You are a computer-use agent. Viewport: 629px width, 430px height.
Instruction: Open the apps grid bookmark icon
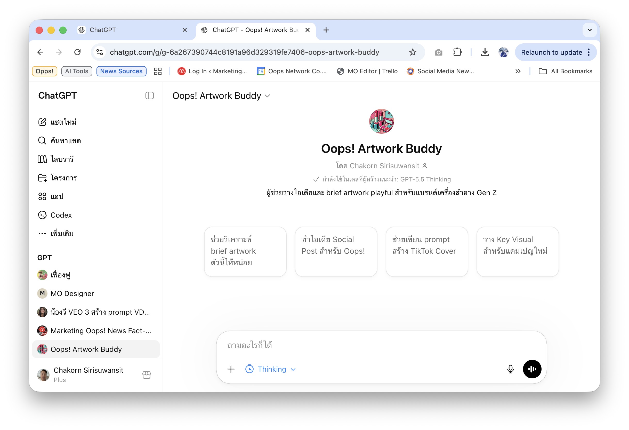(158, 71)
